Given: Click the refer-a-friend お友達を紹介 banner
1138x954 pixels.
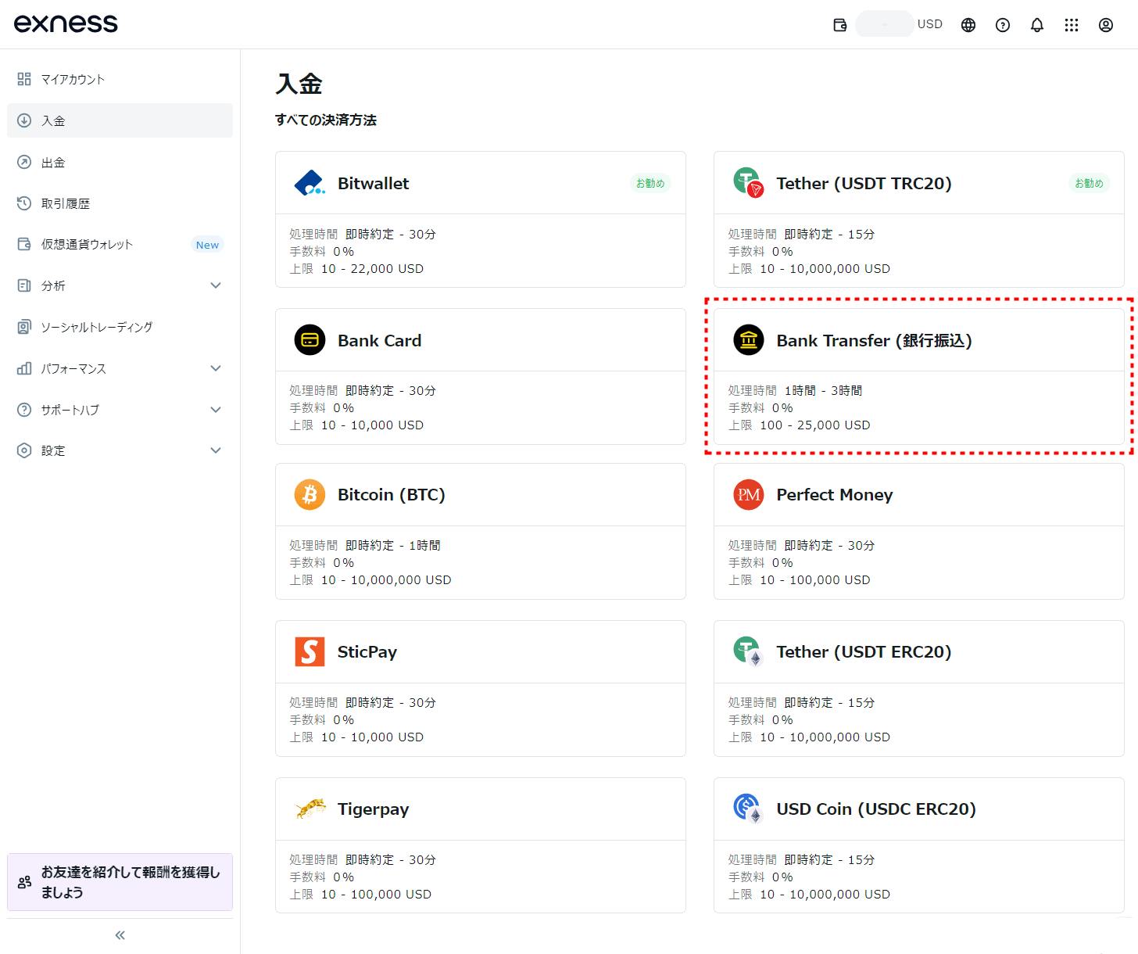Looking at the screenshot, I should click(x=120, y=882).
